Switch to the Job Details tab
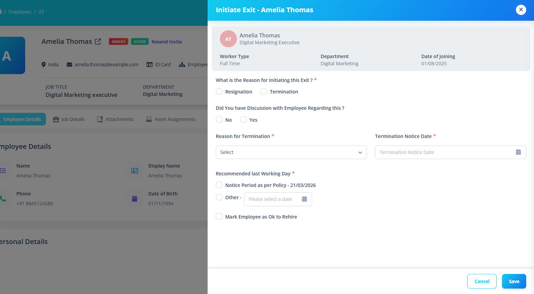Image resolution: width=534 pixels, height=294 pixels. 69,119
